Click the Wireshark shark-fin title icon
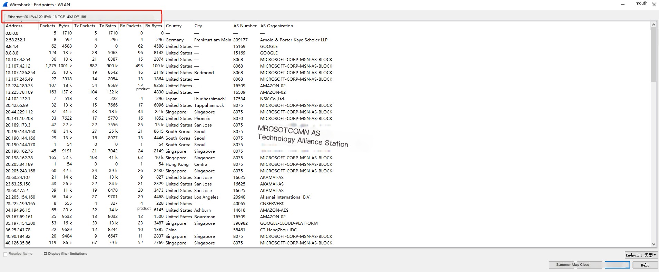 [5, 4]
